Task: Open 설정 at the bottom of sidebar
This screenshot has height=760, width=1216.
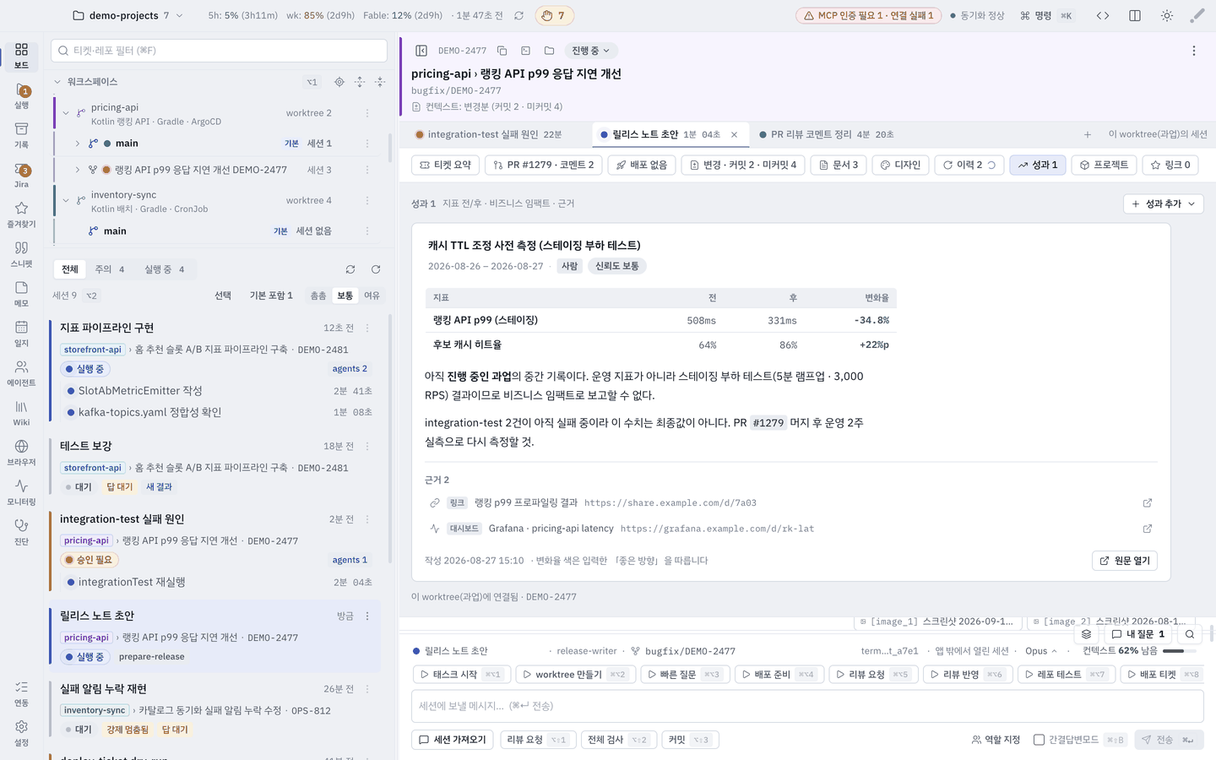Action: [21, 734]
